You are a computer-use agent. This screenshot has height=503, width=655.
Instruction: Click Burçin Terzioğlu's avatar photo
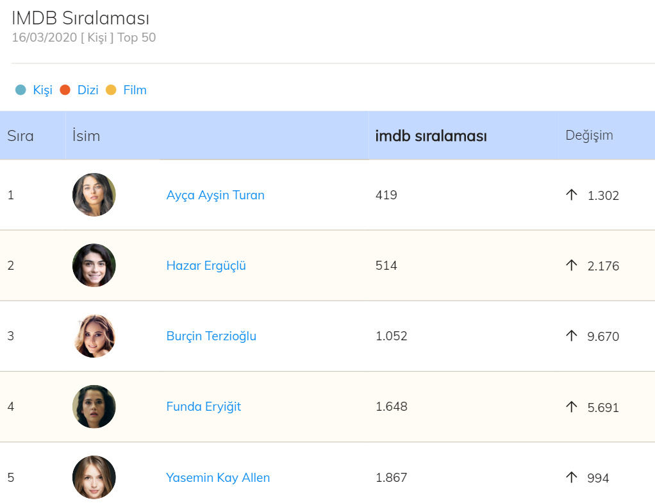[94, 336]
